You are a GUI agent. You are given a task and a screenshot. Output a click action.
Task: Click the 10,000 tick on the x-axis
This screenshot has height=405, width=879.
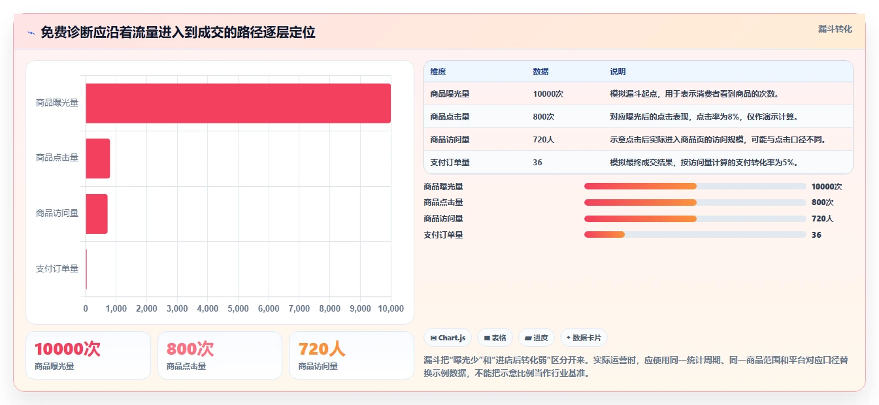click(x=391, y=308)
